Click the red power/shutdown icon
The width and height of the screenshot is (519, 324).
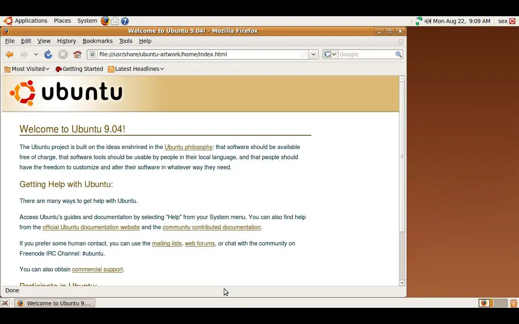[x=513, y=21]
